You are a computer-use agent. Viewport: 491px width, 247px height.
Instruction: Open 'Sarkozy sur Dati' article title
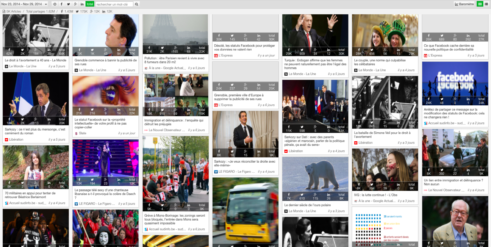click(x=315, y=141)
